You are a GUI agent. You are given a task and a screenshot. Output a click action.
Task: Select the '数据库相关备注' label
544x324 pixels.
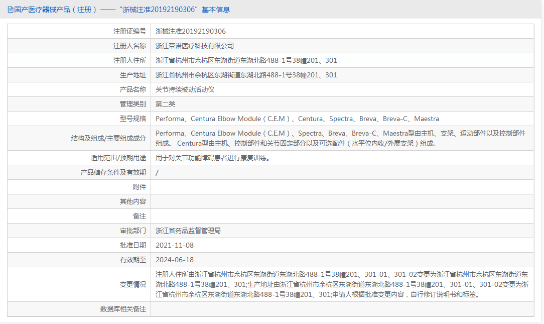(x=123, y=309)
